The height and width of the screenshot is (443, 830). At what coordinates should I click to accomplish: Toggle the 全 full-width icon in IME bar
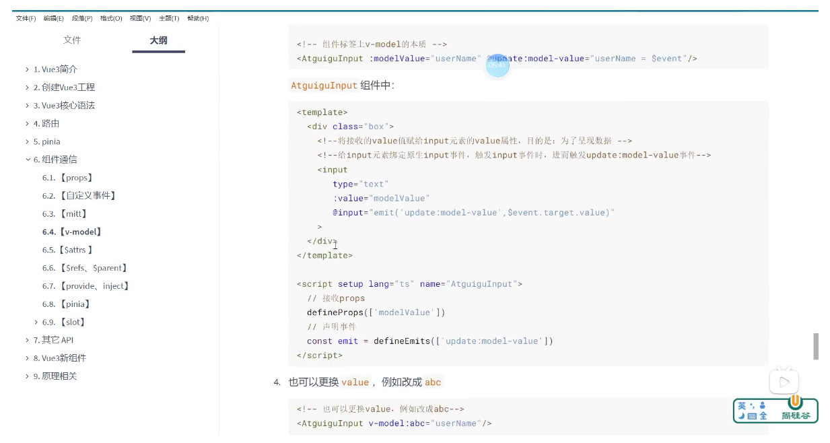click(763, 416)
